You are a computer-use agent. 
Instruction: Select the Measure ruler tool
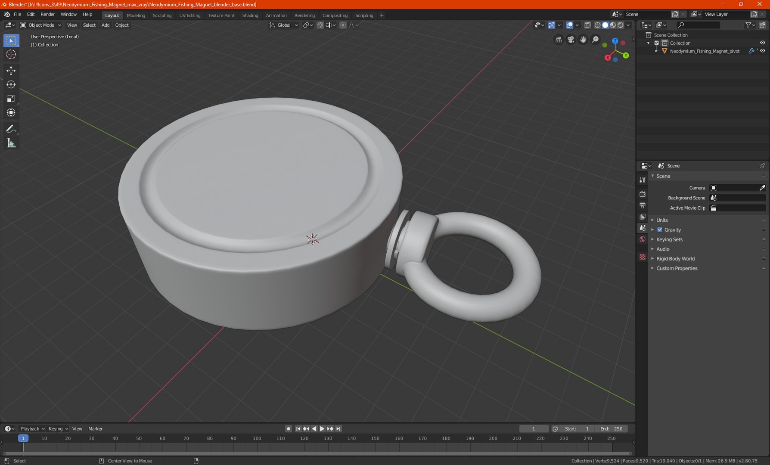click(11, 143)
